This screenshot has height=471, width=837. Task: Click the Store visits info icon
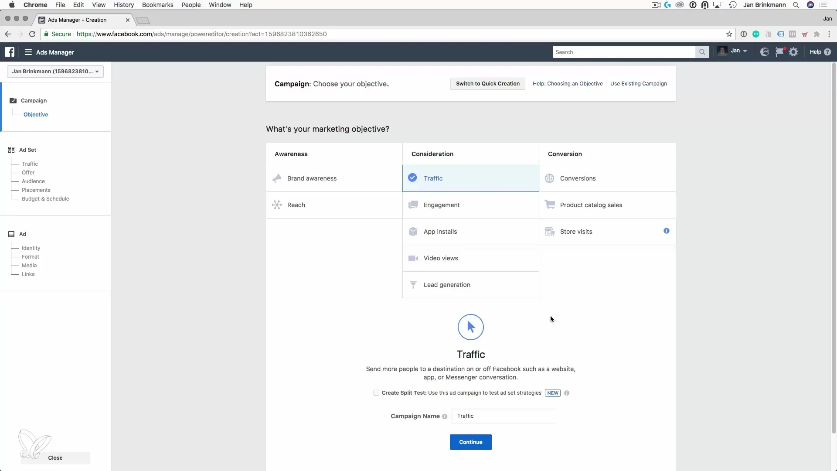[x=667, y=231]
